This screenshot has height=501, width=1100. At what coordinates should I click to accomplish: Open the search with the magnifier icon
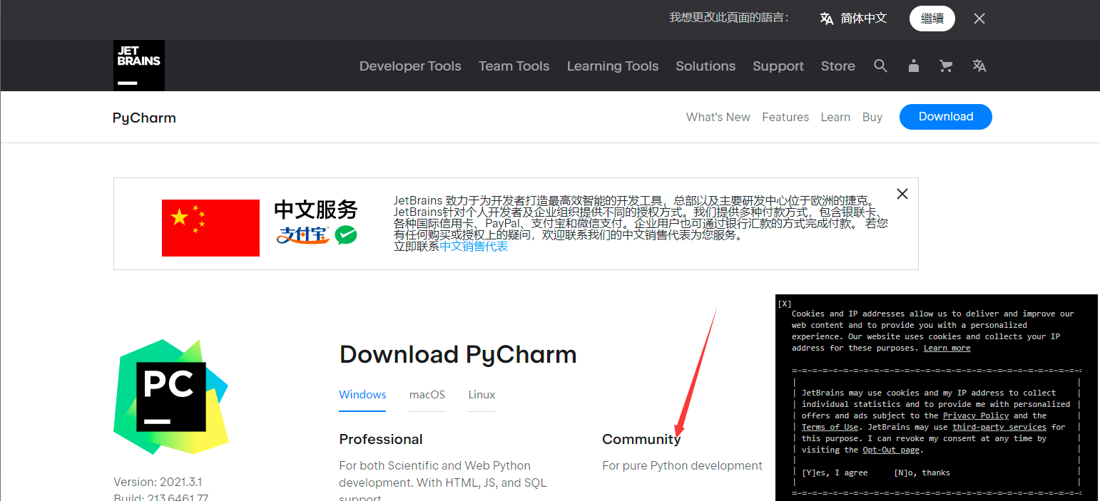pos(880,66)
